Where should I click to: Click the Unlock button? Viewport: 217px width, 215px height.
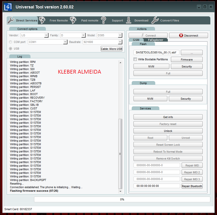(168, 131)
